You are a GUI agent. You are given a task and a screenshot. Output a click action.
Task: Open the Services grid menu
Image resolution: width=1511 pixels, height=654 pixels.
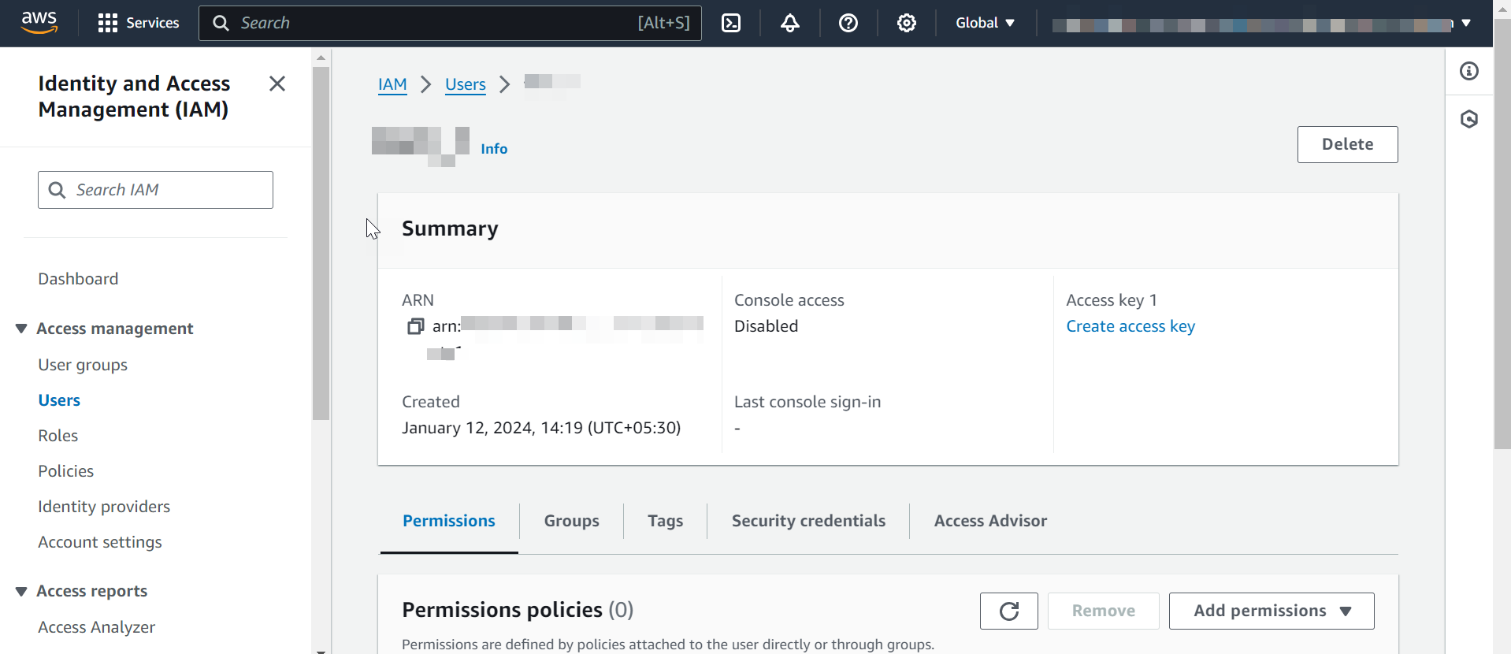[x=139, y=23]
